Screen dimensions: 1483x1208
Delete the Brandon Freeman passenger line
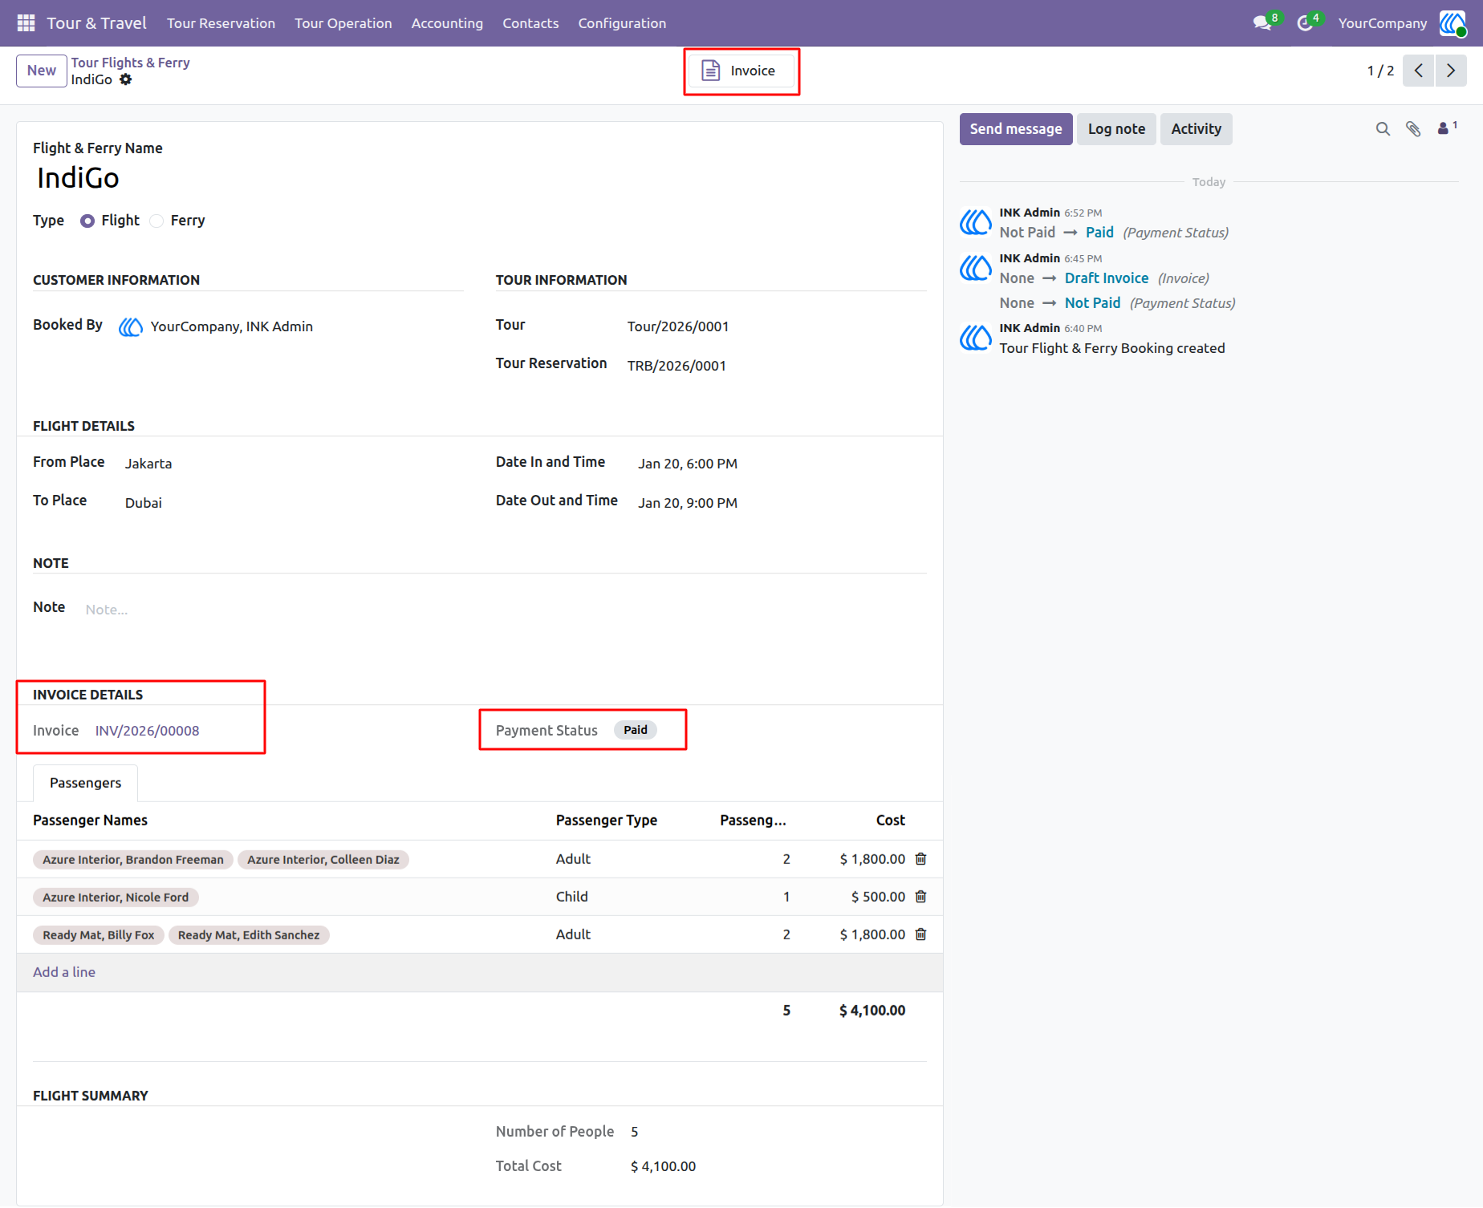point(921,859)
